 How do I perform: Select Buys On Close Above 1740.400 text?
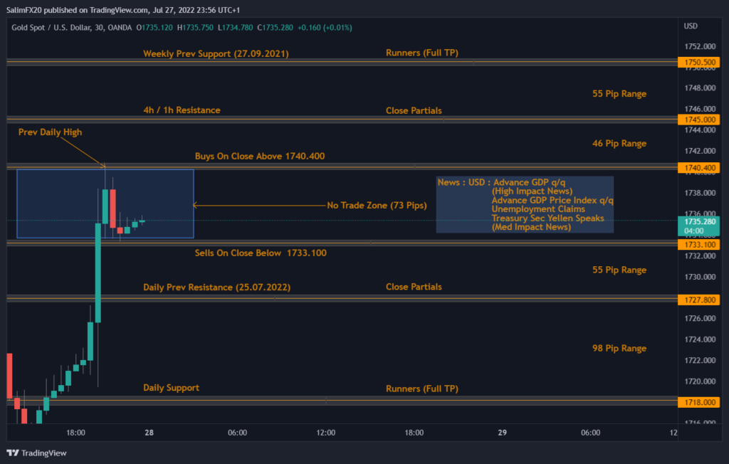coord(260,156)
